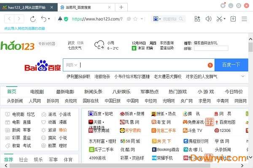The image size is (253, 168).
Task: Select the 推荐 news tab
Action: coord(8,160)
